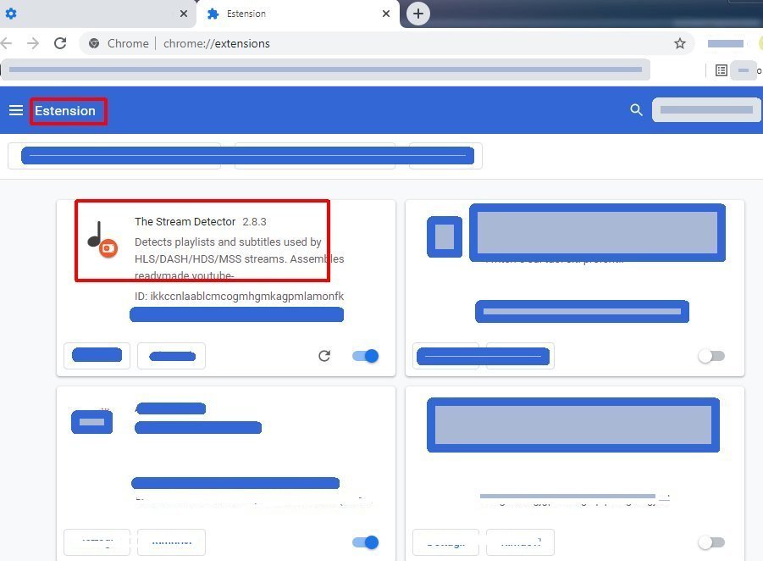Reload the page using the browser refresh button

[60, 43]
